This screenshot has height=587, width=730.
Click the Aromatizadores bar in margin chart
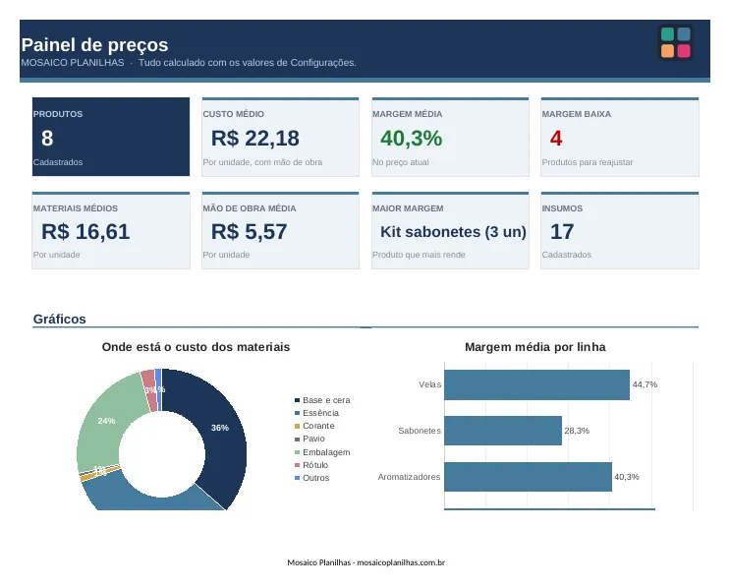point(528,477)
